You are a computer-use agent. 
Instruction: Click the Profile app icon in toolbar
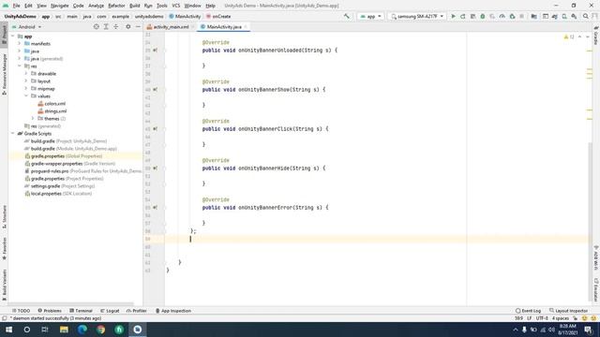(x=502, y=17)
